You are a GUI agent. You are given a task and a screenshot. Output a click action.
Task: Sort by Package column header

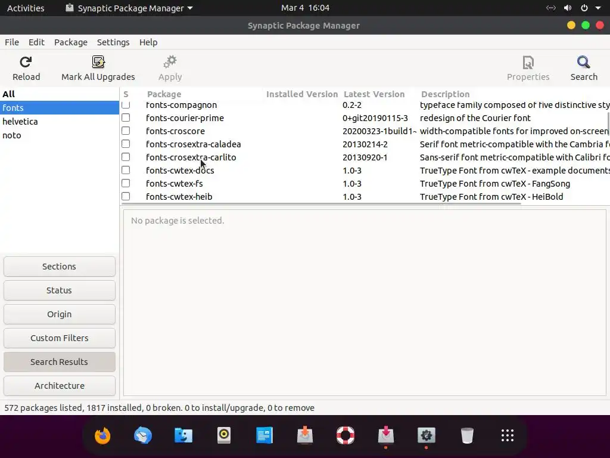pos(164,94)
